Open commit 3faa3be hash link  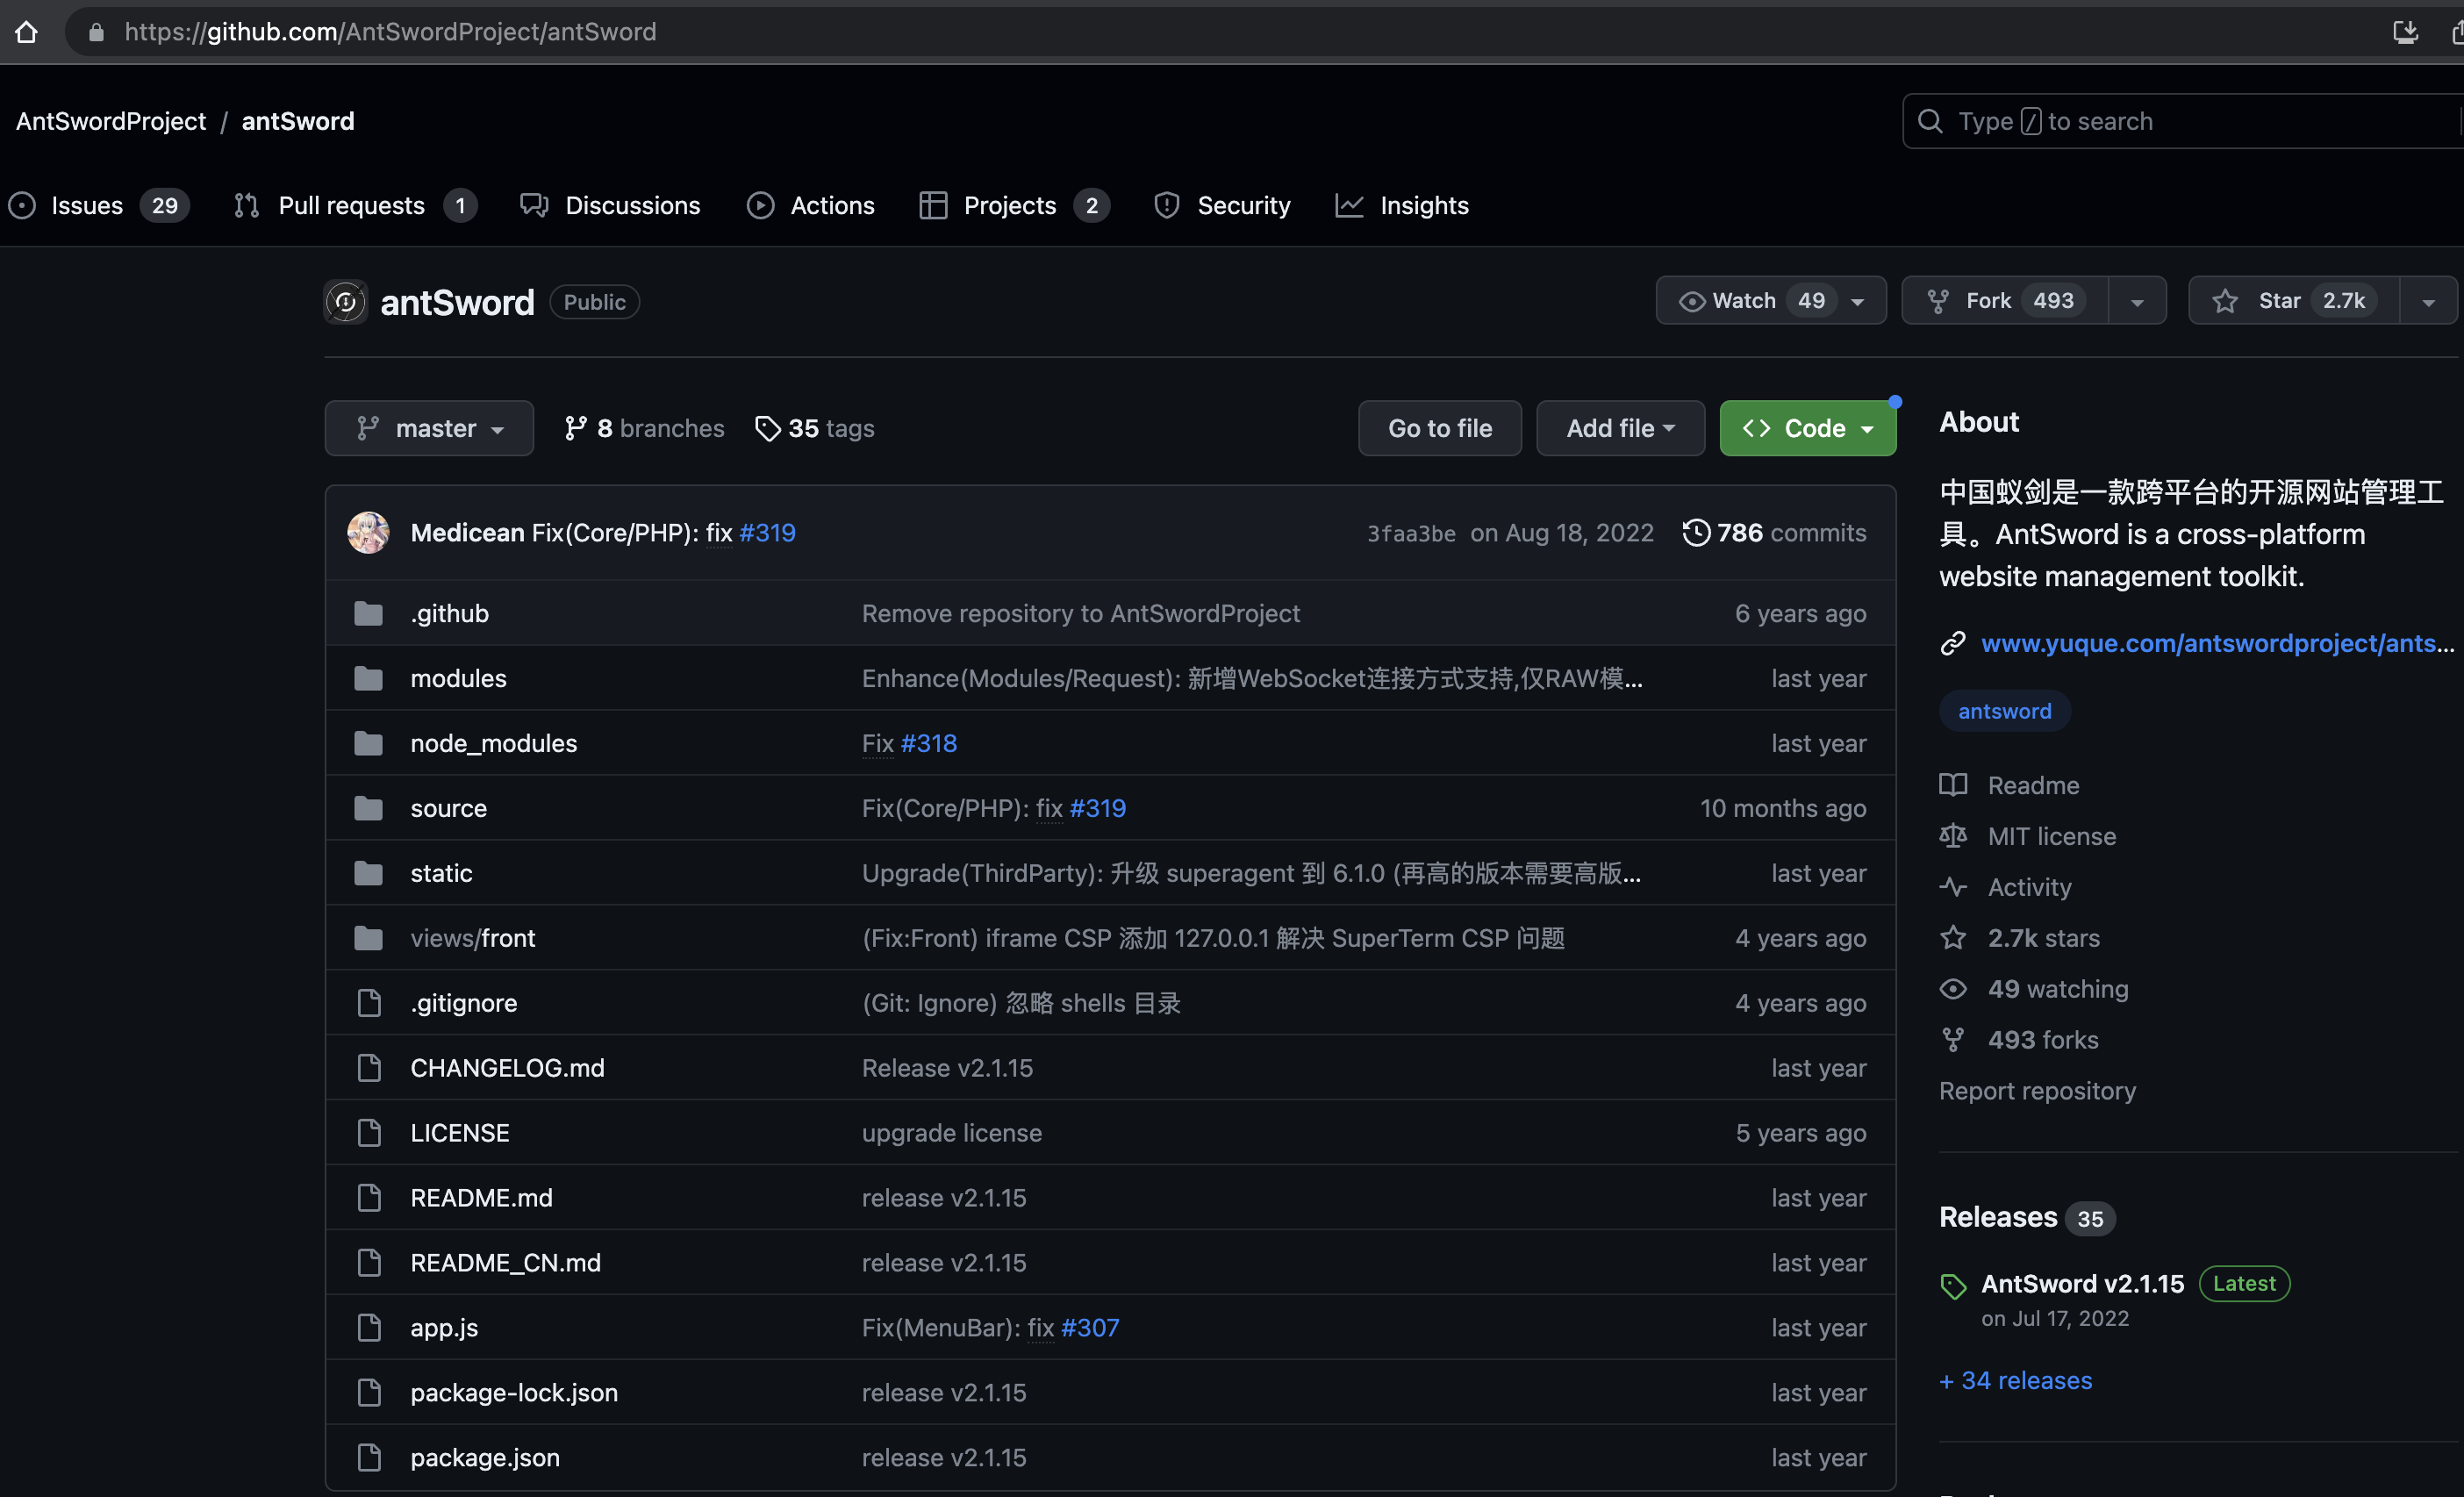(x=1411, y=534)
